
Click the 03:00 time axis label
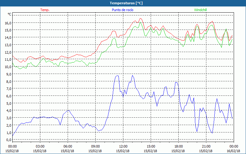pos(40,147)
